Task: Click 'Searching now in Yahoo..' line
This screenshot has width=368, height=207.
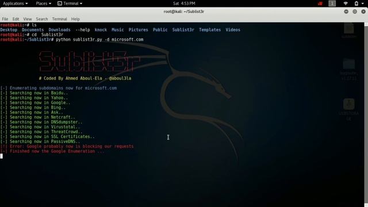Action: click(34, 98)
